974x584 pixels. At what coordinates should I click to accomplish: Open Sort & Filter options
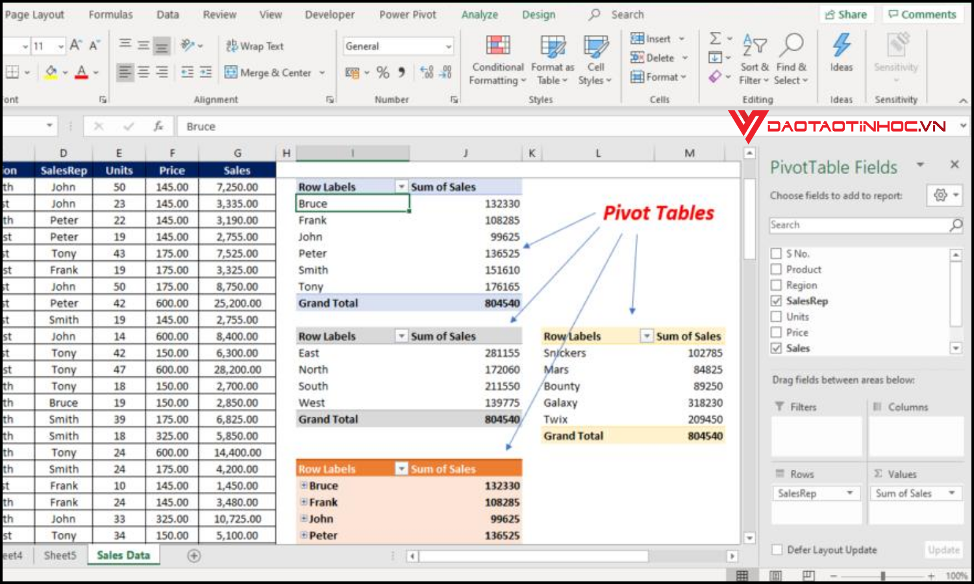click(x=754, y=58)
